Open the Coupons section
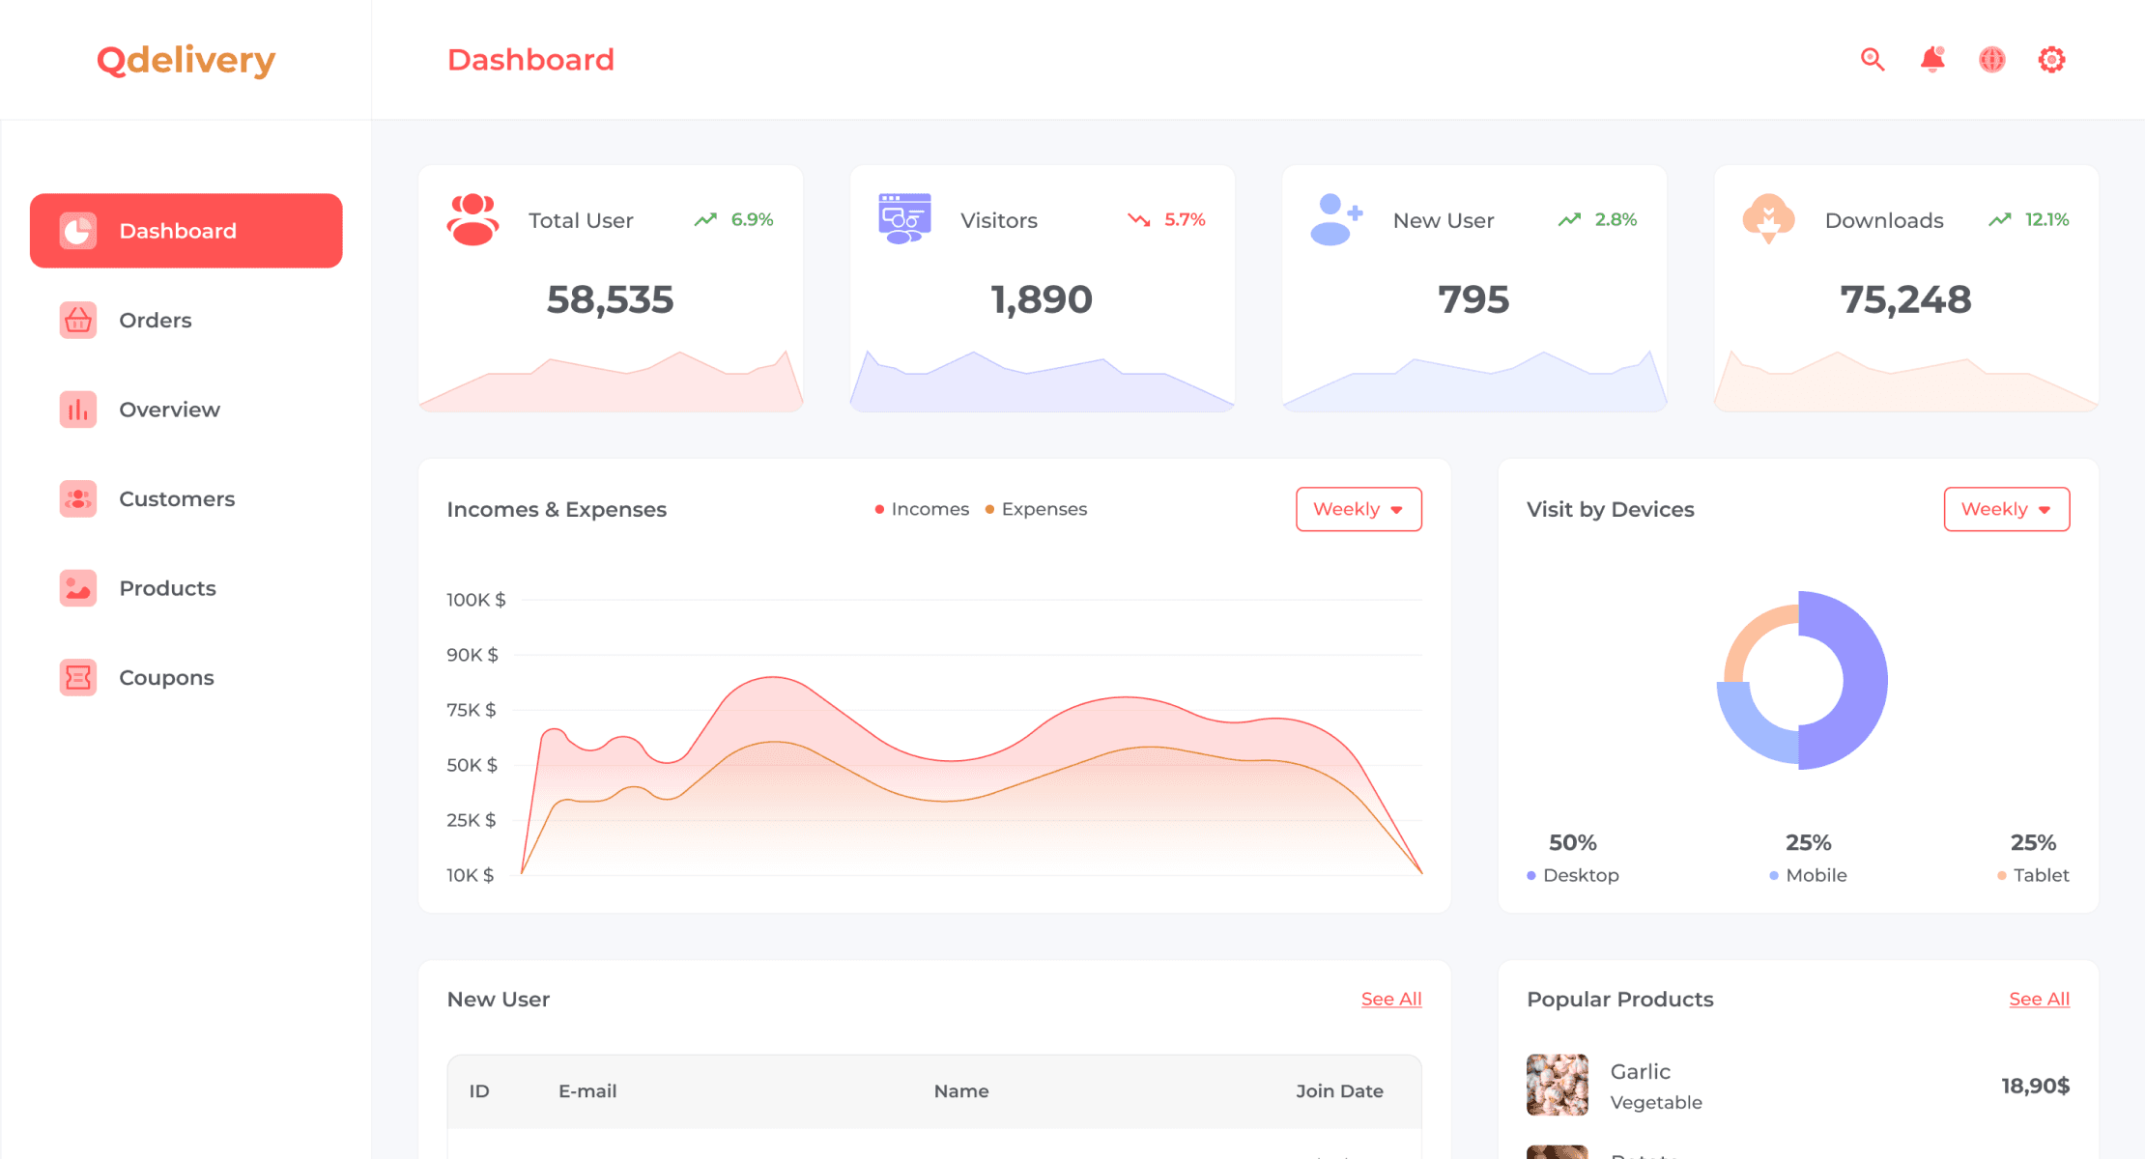This screenshot has height=1159, width=2145. tap(165, 677)
